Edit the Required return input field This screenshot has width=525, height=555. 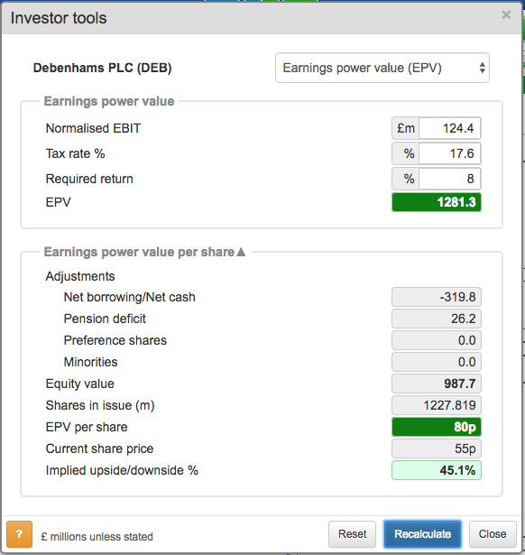[x=449, y=179]
